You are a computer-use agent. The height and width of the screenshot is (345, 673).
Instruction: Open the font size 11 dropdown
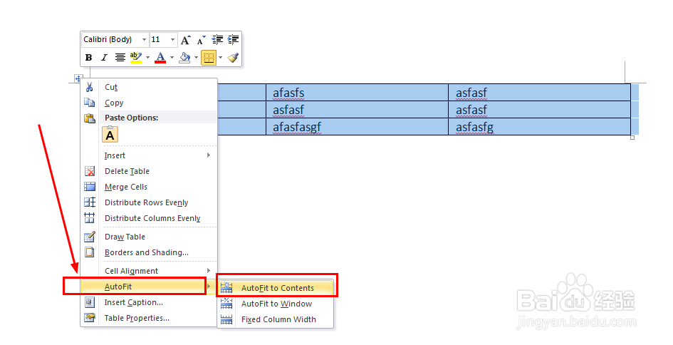tap(172, 39)
